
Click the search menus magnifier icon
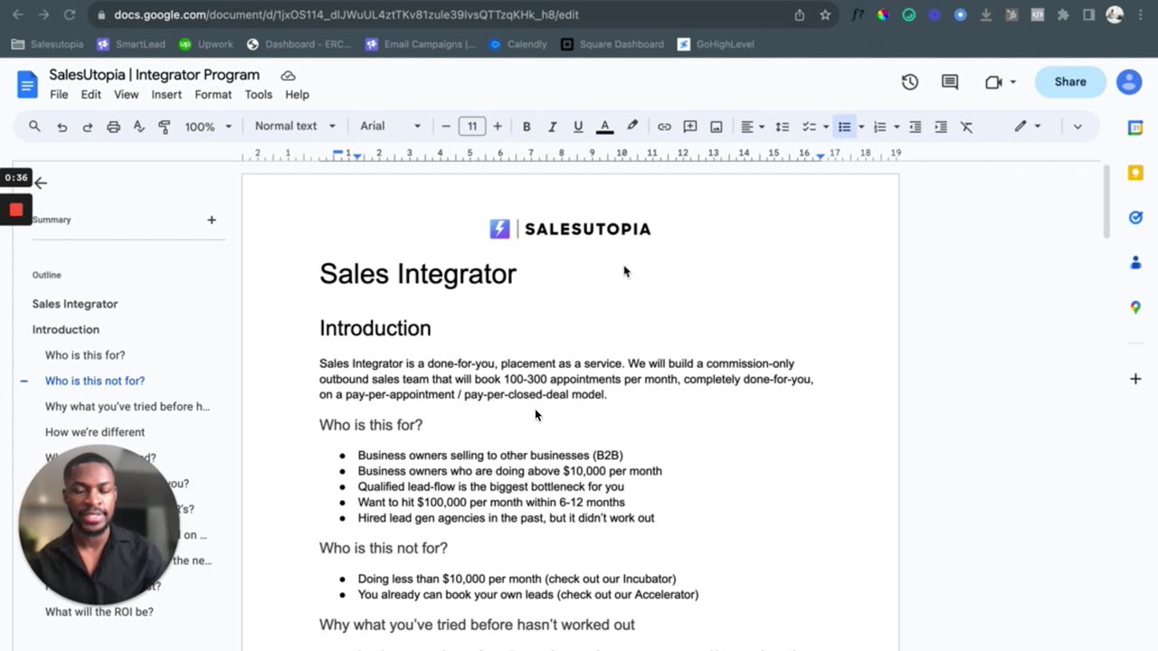(34, 127)
